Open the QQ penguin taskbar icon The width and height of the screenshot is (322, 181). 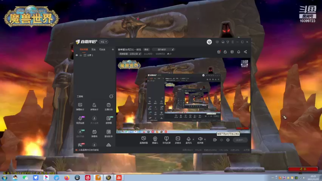[x=15, y=178]
